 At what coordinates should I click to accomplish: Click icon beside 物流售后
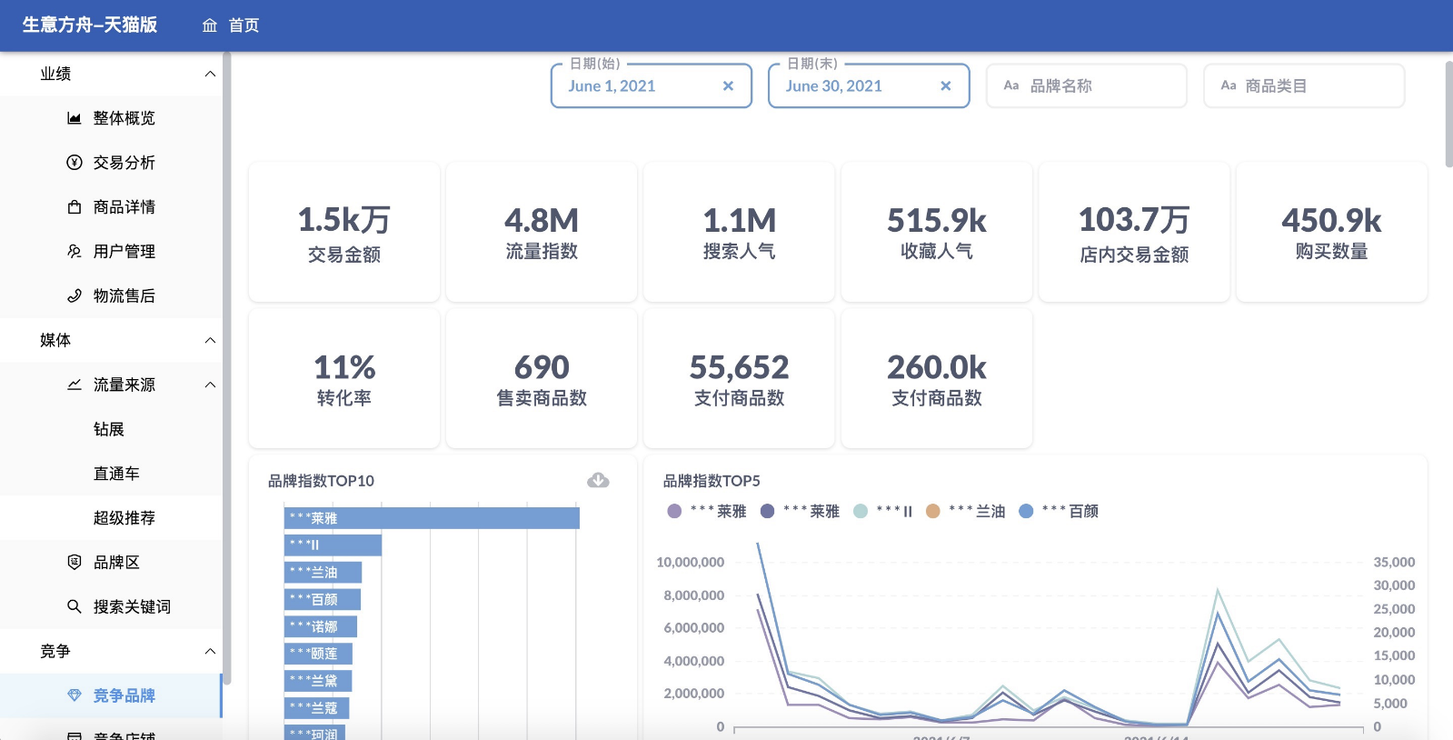[75, 296]
